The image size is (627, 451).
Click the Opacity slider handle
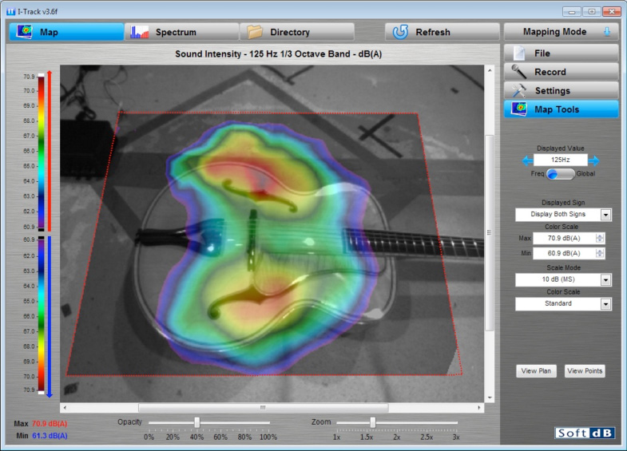[x=196, y=422]
